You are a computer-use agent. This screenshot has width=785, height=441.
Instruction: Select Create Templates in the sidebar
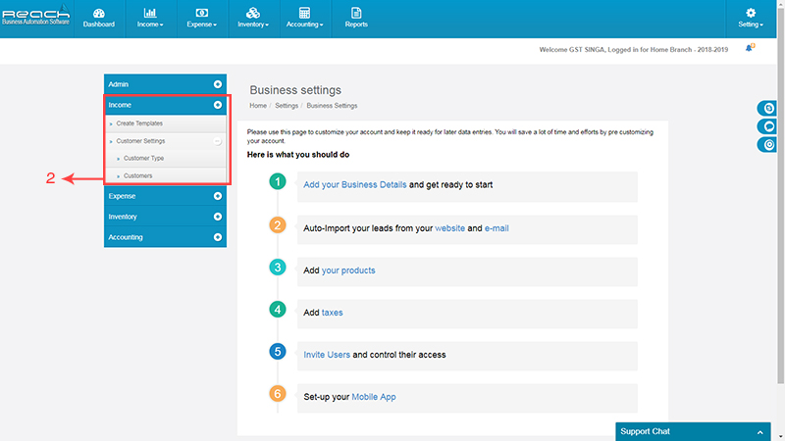pos(139,123)
